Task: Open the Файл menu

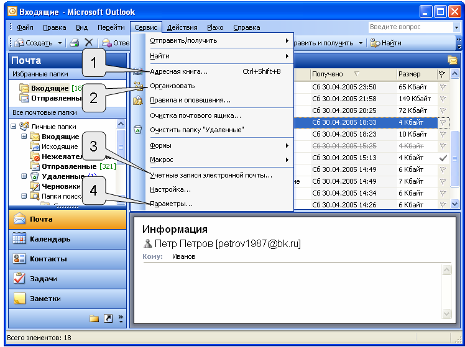Action: point(25,27)
